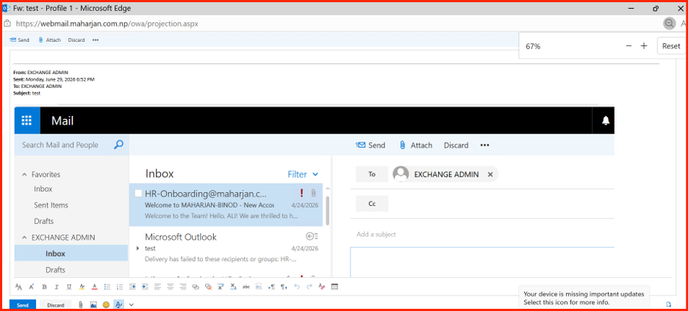The image size is (688, 311).
Task: Set right-to-left text direction
Action: tap(284, 287)
